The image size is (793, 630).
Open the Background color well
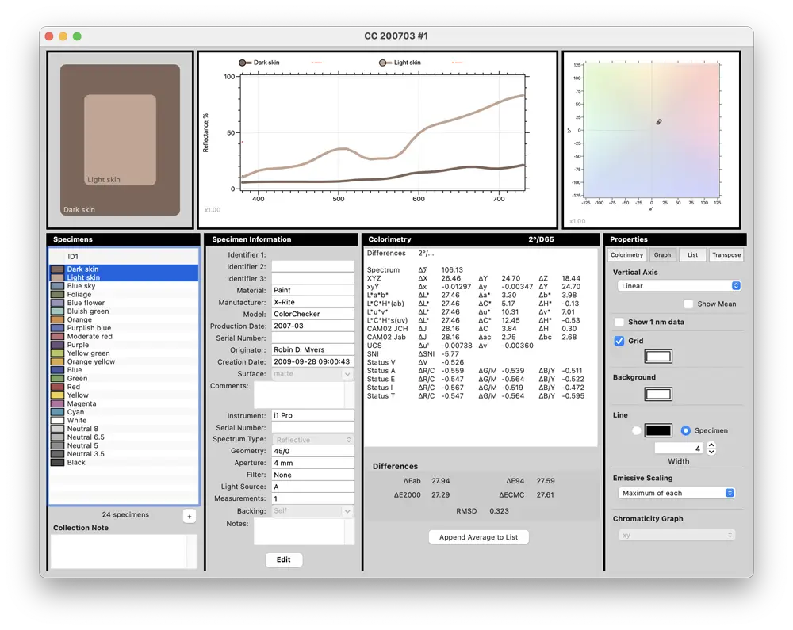[658, 393]
